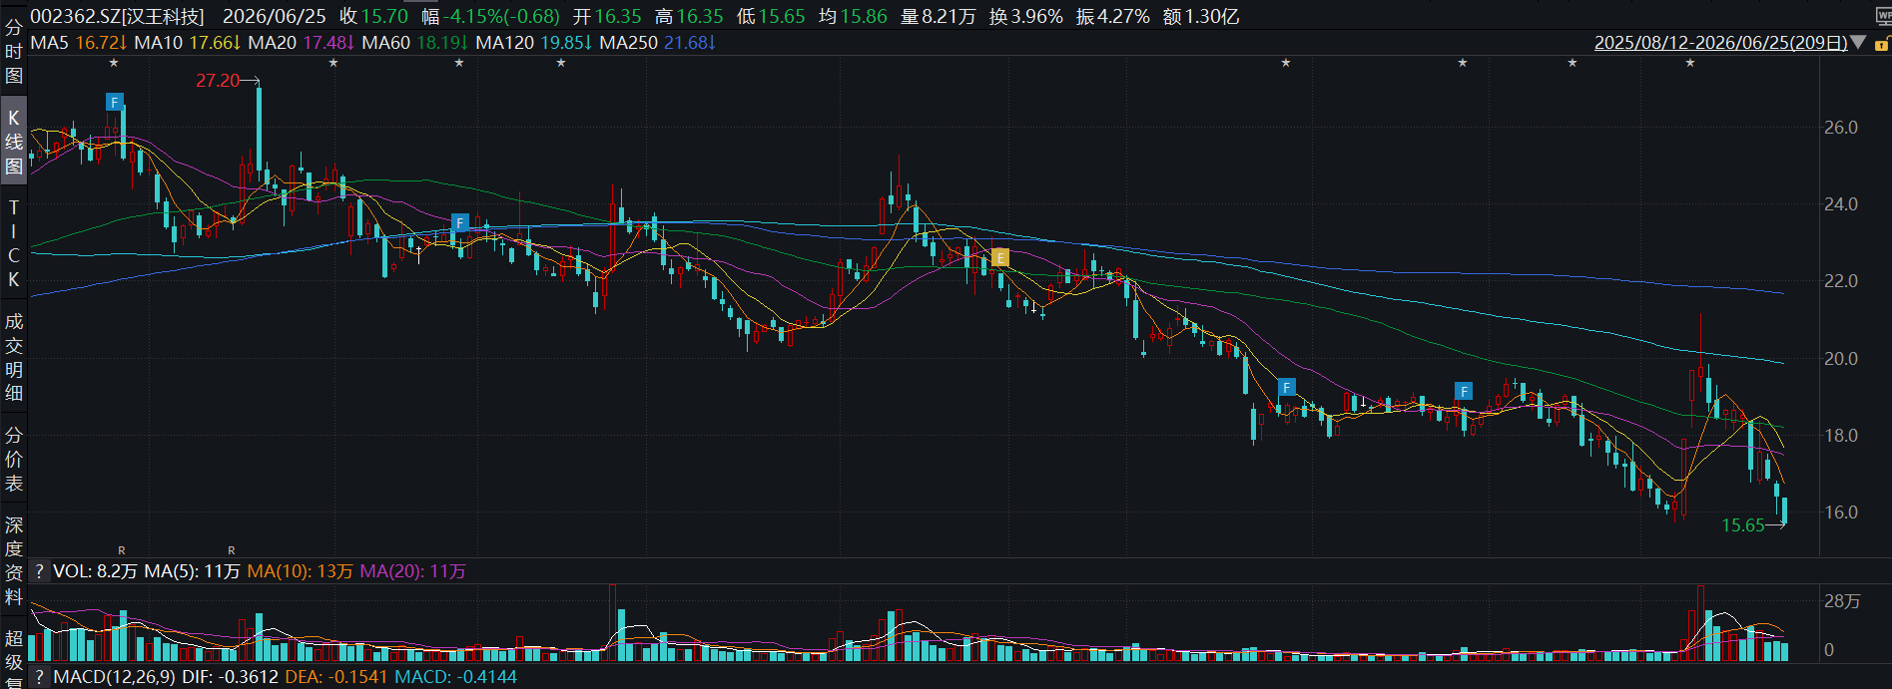Viewport: 1892px width, 689px height.
Task: Click the yellow E event marker on the chart
Action: click(1000, 258)
